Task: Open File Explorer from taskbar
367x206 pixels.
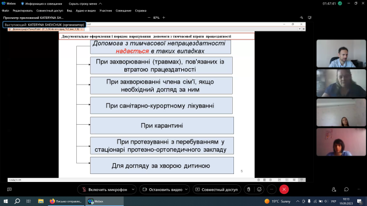Action: 41,201
